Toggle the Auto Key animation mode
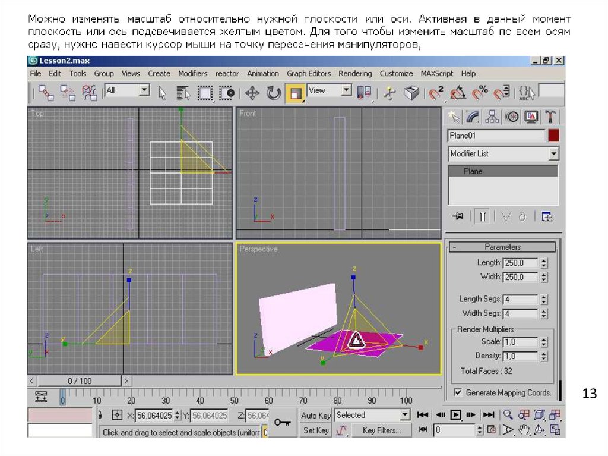This screenshot has height=456, width=608. coord(316,416)
